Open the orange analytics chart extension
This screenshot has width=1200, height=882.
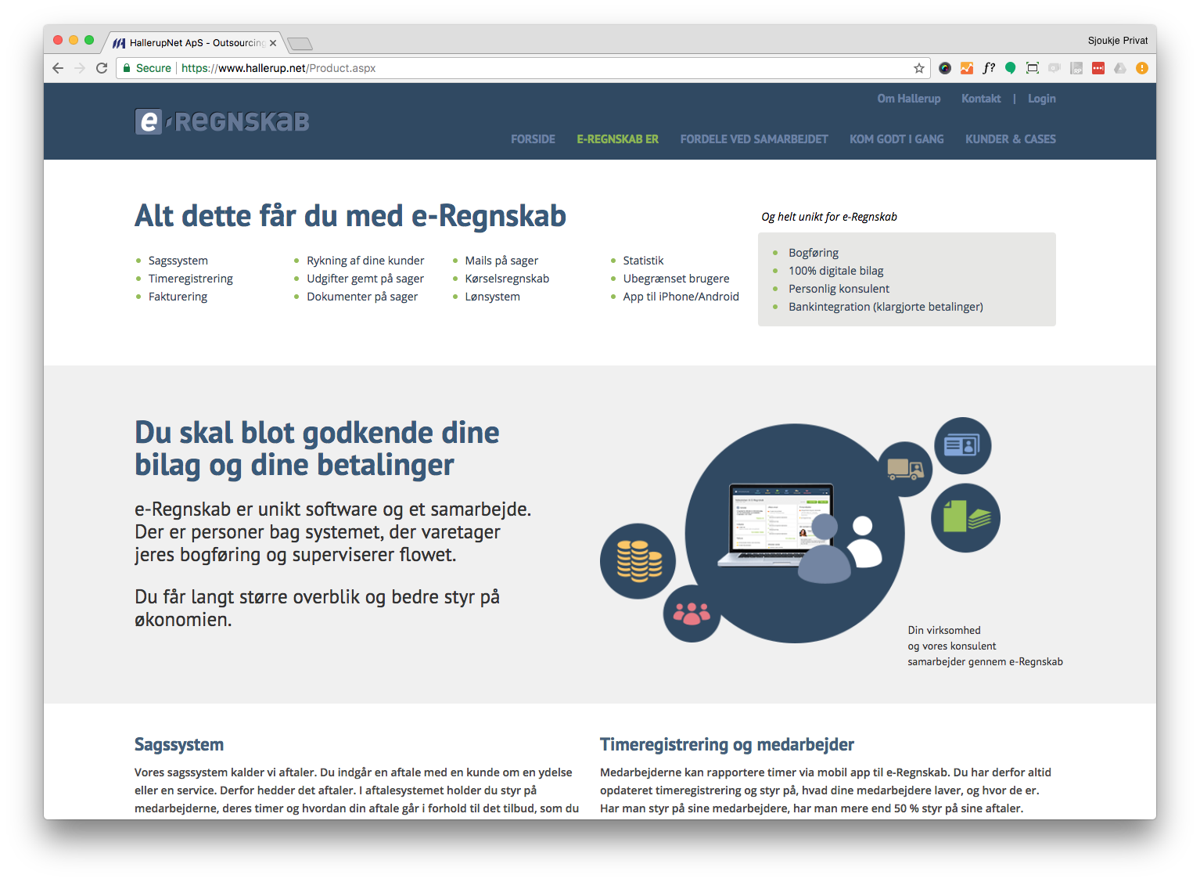tap(967, 68)
